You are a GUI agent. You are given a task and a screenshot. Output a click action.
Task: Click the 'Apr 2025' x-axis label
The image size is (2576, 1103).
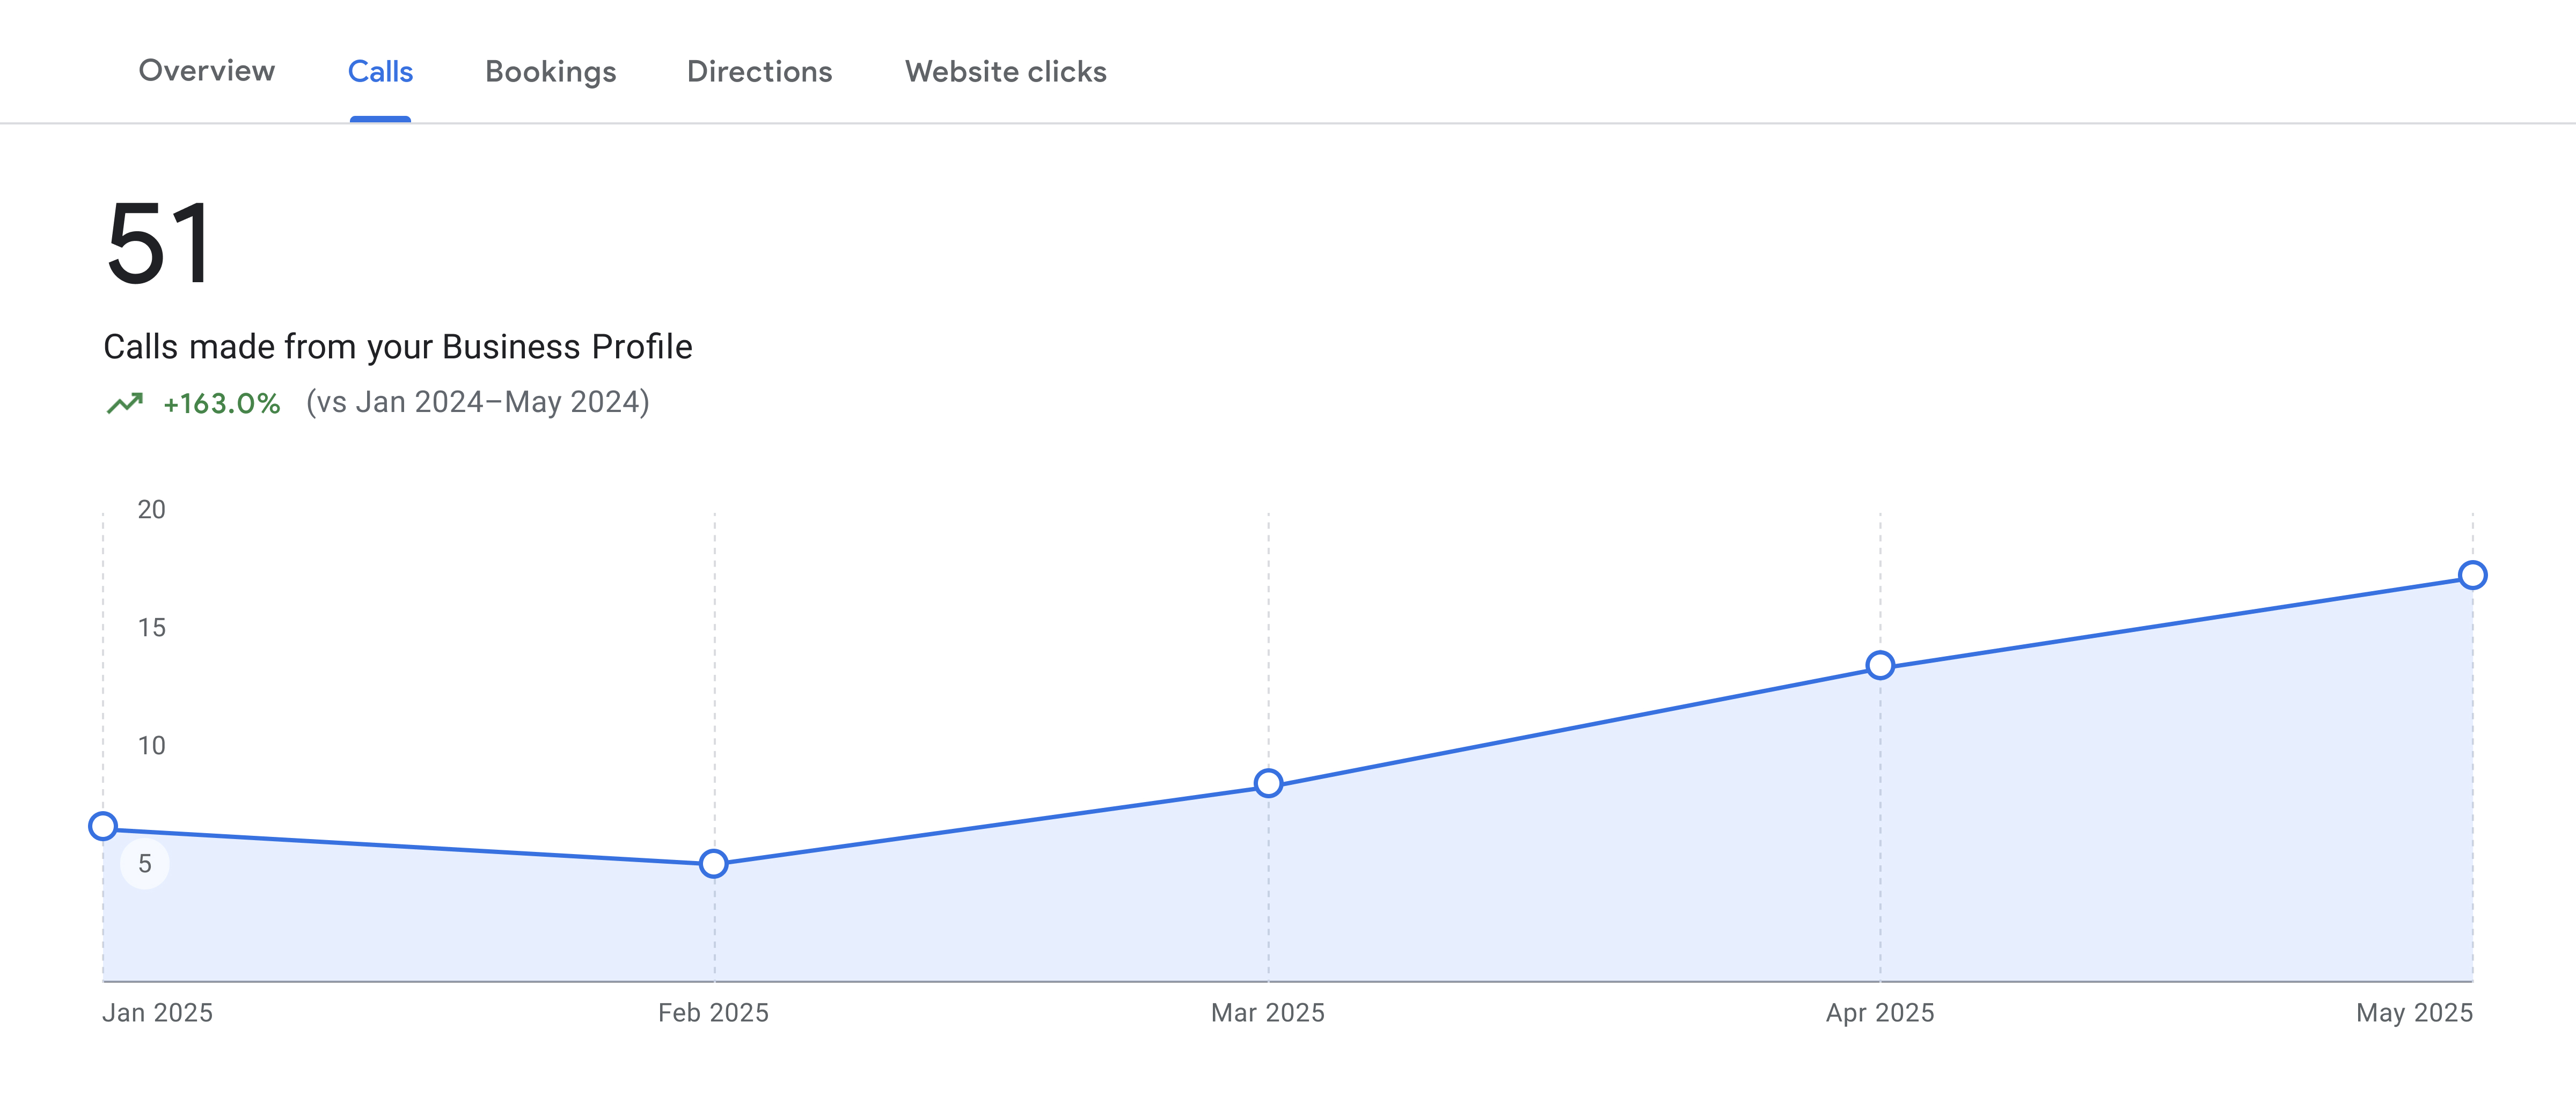pyautogui.click(x=1880, y=1013)
